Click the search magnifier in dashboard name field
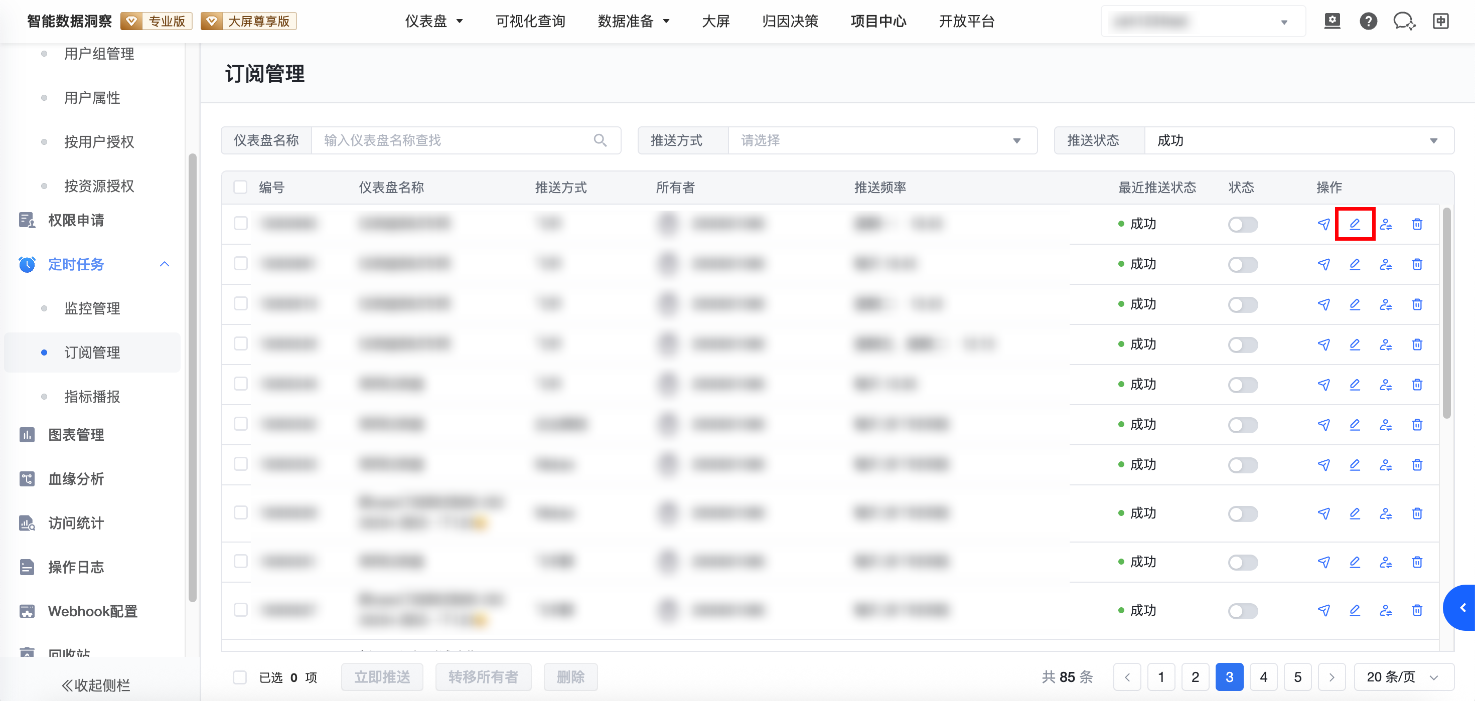 600,140
